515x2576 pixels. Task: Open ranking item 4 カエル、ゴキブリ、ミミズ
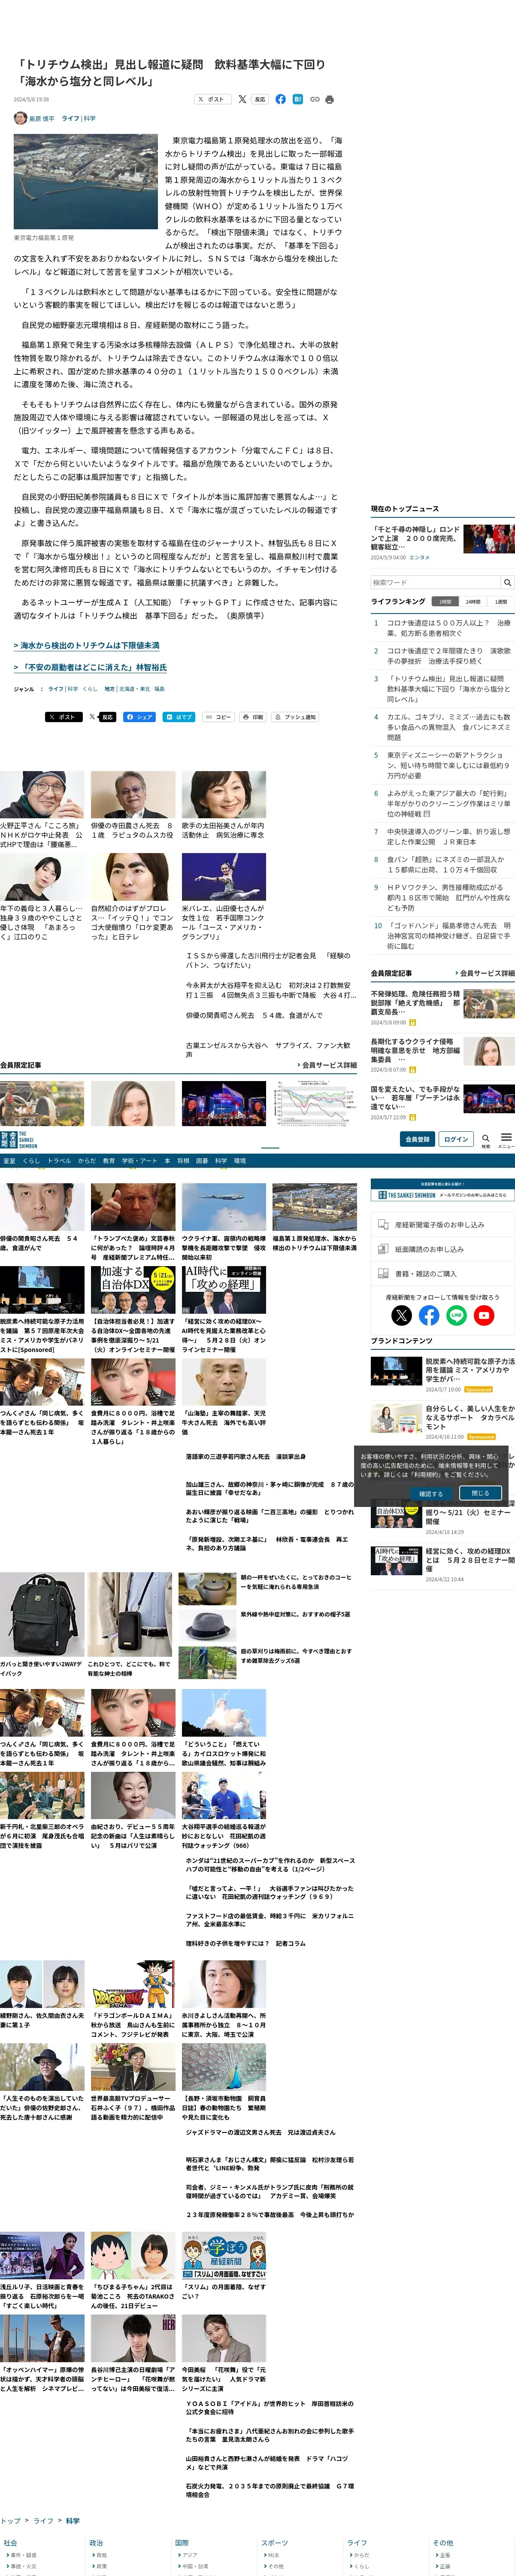448,726
